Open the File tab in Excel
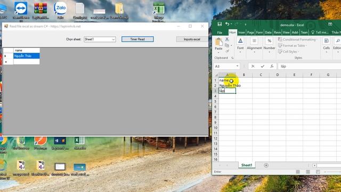 pos(220,33)
